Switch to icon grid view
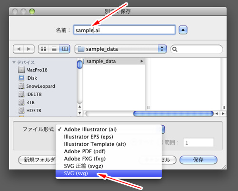The width and height of the screenshot is (238, 191). click(44, 49)
